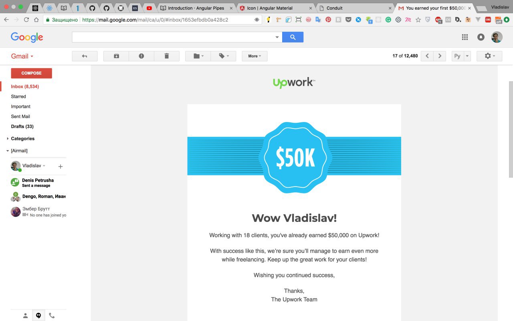This screenshot has width=513, height=321.
Task: Reload the page
Action: [x=26, y=20]
